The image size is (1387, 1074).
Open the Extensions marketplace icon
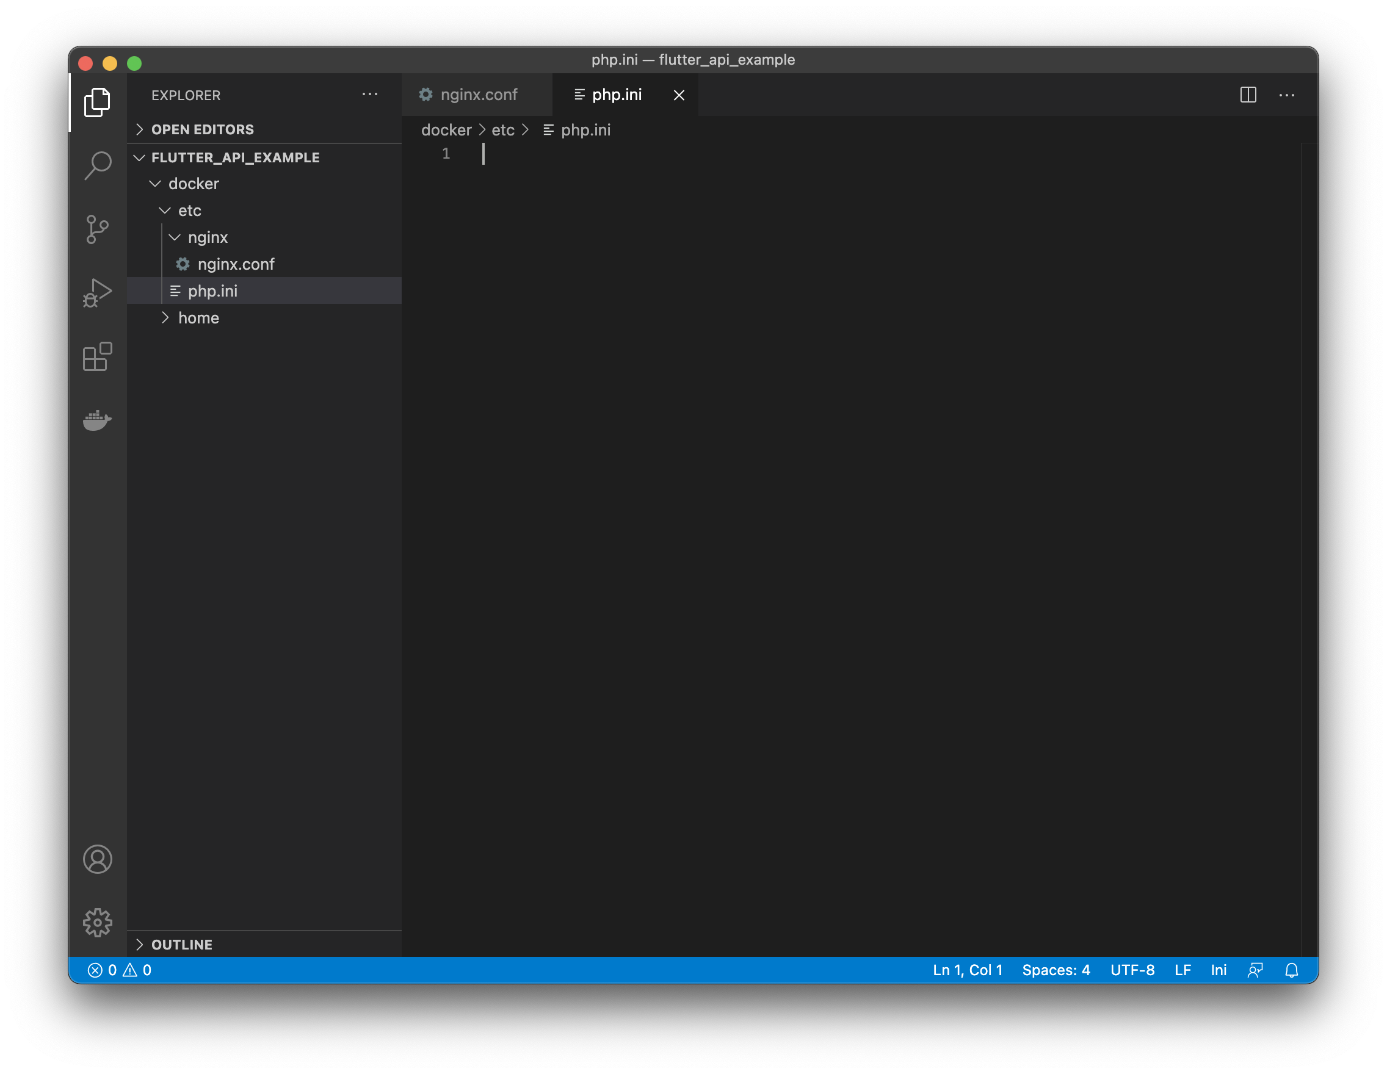point(98,356)
